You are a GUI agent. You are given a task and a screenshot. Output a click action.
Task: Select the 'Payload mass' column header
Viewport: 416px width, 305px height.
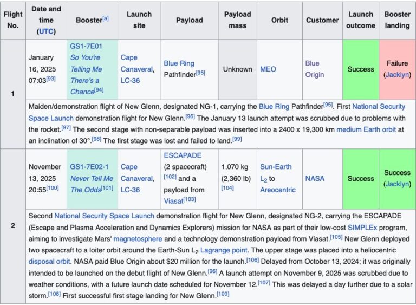click(x=237, y=20)
